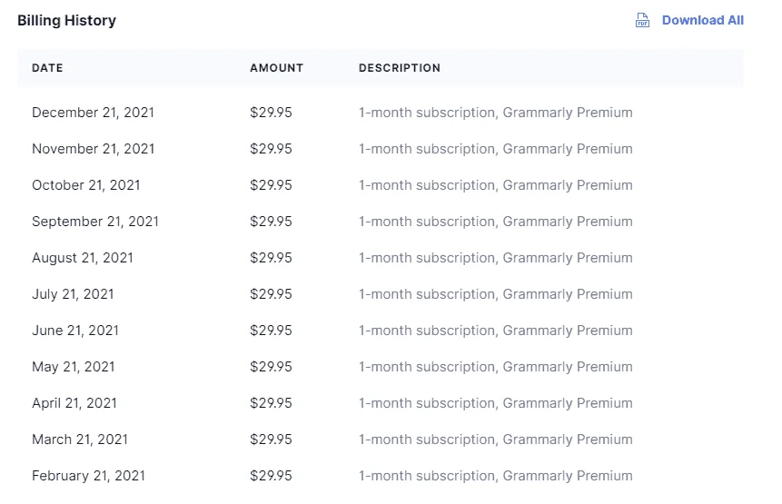
Task: Click the DESCRIPTION column header
Action: pos(400,68)
